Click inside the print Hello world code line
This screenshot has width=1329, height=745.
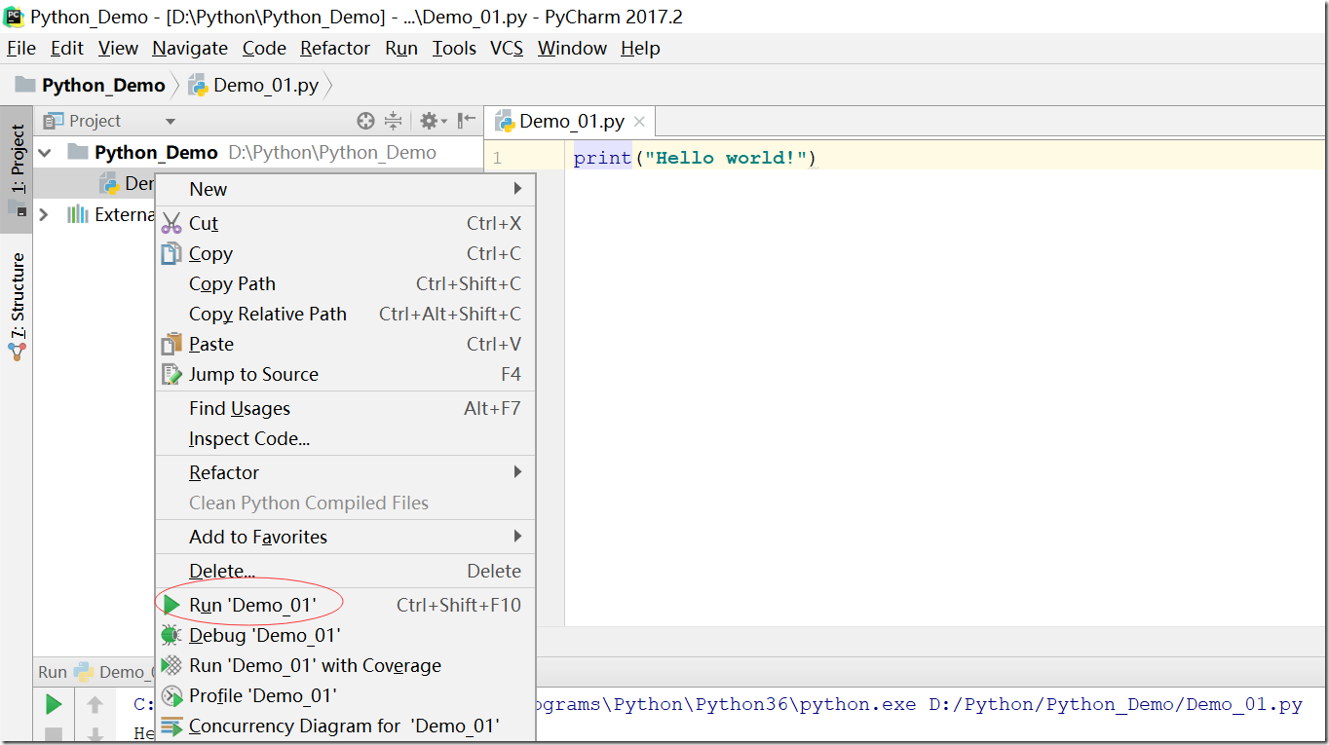[695, 158]
